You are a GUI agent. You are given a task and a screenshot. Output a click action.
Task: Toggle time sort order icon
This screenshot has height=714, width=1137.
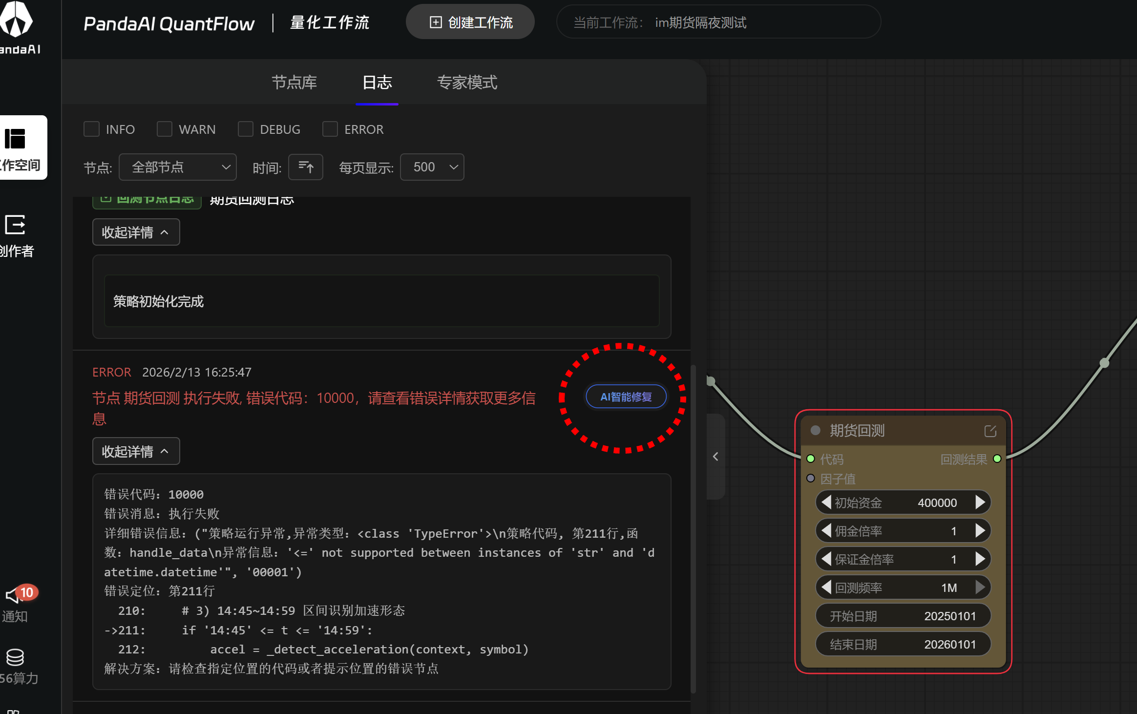tap(306, 167)
